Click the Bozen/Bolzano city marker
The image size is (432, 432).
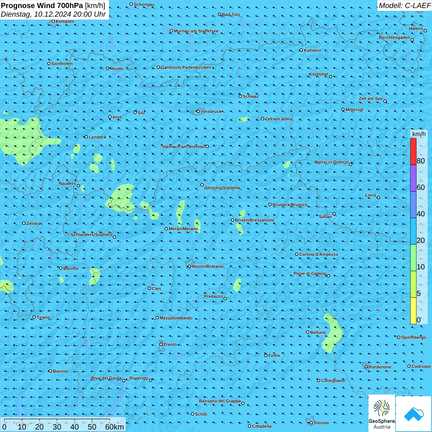(189, 266)
